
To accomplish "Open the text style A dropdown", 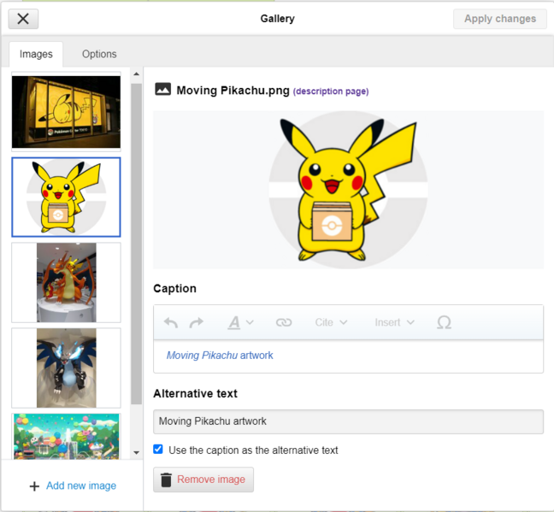I will click(x=240, y=322).
